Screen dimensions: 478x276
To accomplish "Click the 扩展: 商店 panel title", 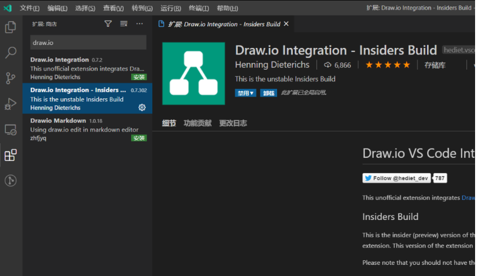I will pos(45,24).
